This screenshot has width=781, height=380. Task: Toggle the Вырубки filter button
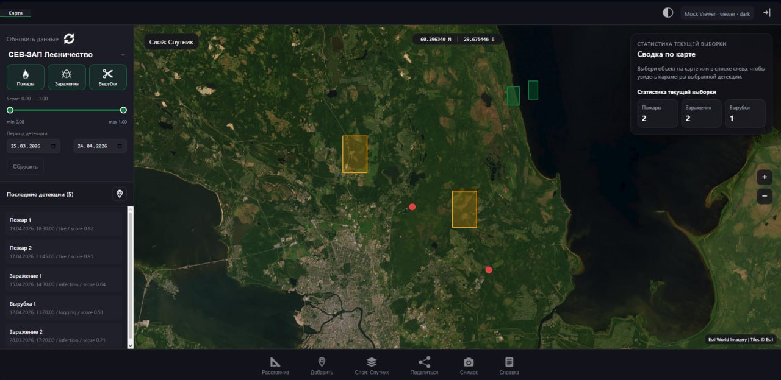[108, 77]
